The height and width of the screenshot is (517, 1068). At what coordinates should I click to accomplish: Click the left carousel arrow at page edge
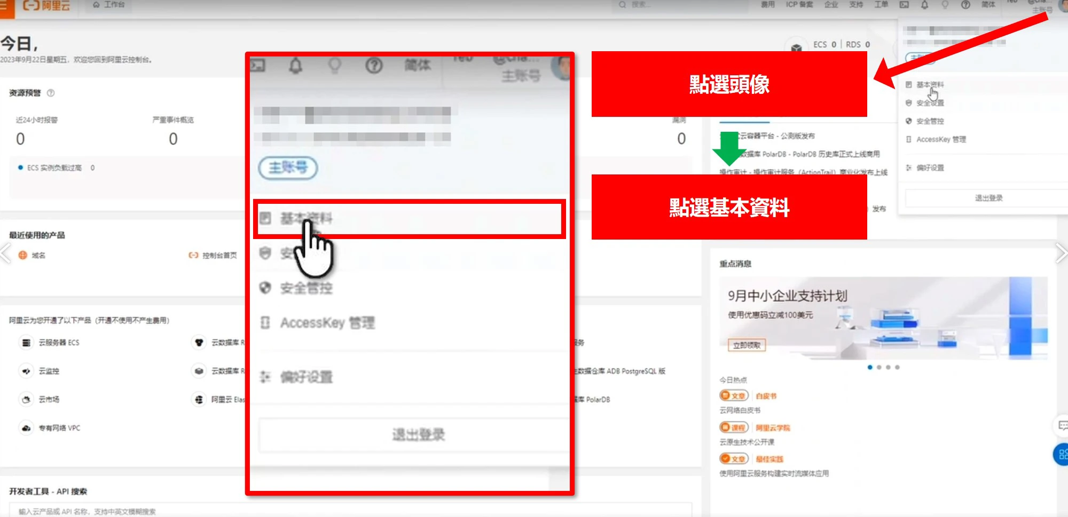pos(5,253)
